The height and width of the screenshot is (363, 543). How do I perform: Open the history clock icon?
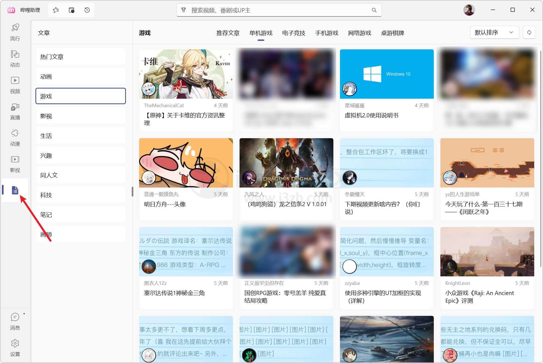[87, 10]
